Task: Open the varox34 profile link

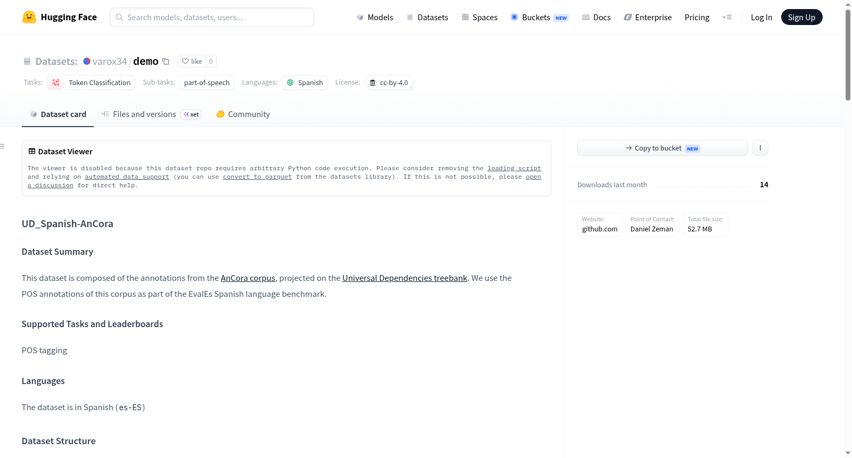Action: (x=110, y=61)
